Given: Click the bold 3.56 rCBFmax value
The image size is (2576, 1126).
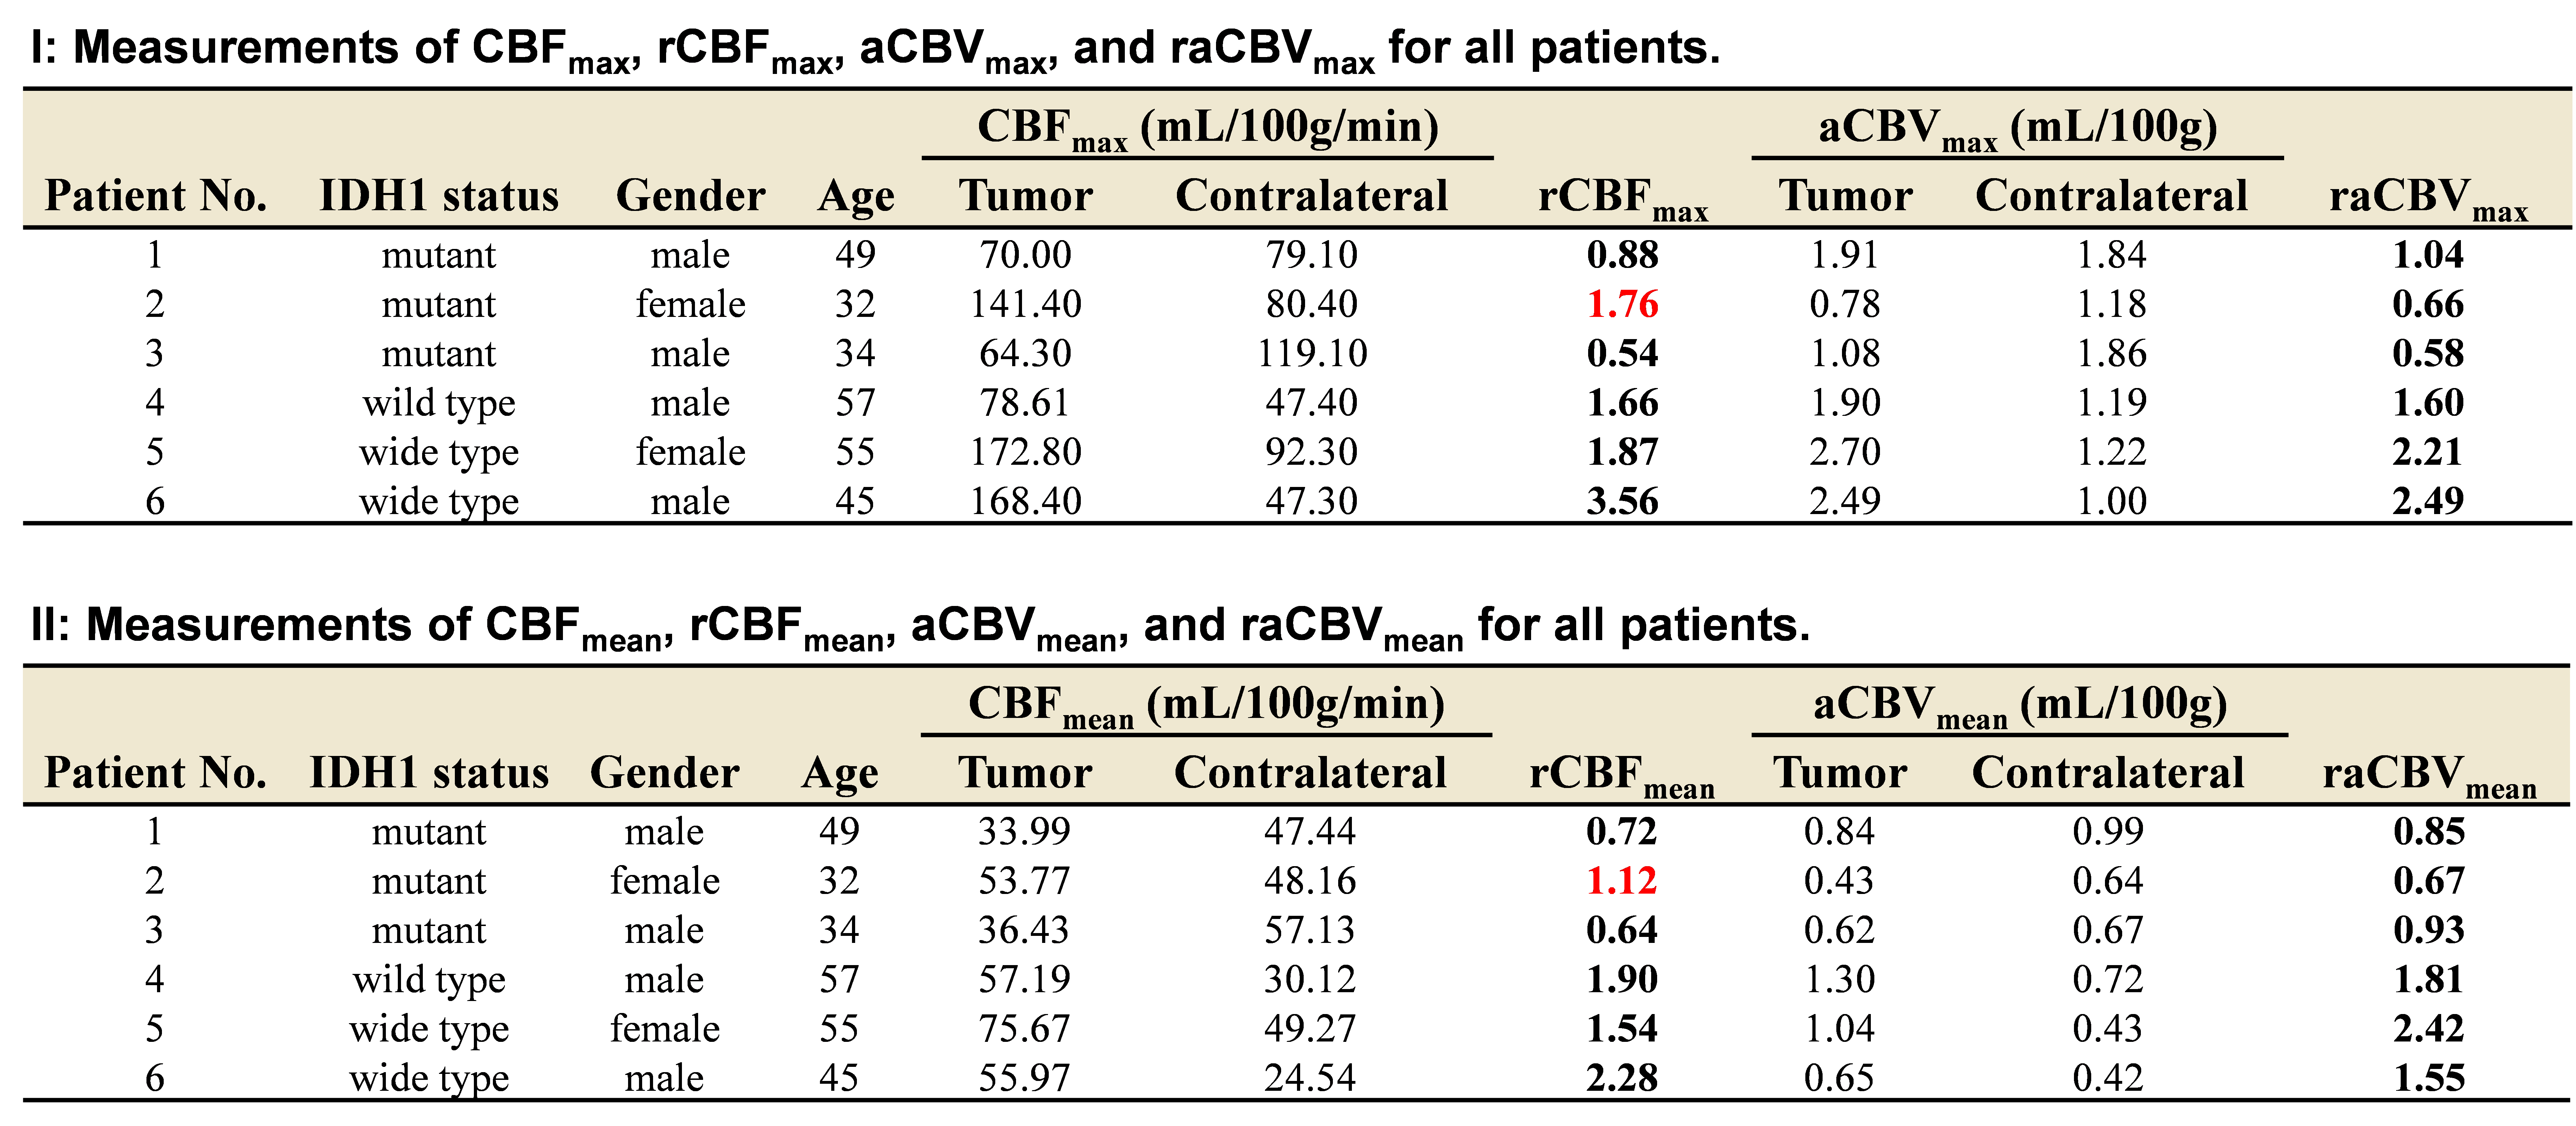Looking at the screenshot, I should click(1622, 501).
